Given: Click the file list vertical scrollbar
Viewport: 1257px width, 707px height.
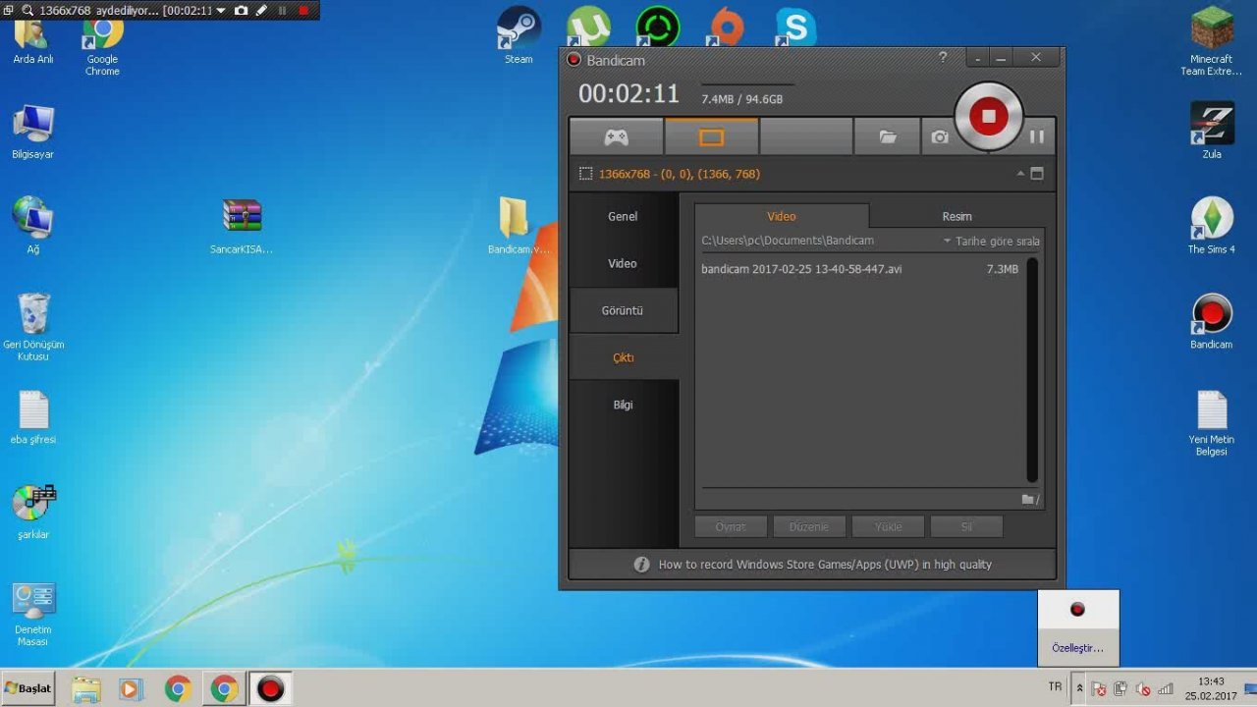Looking at the screenshot, I should [1032, 369].
